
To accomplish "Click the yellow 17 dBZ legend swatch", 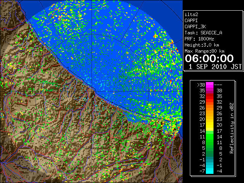I will [210, 125].
